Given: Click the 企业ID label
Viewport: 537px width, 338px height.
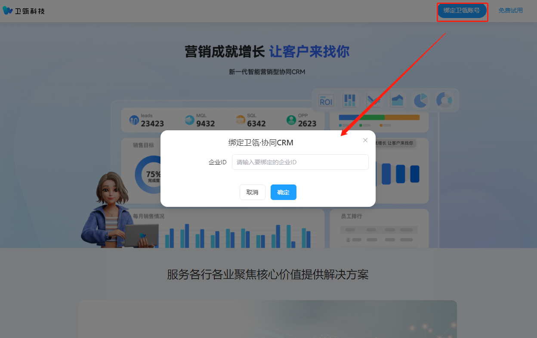Looking at the screenshot, I should coord(218,162).
